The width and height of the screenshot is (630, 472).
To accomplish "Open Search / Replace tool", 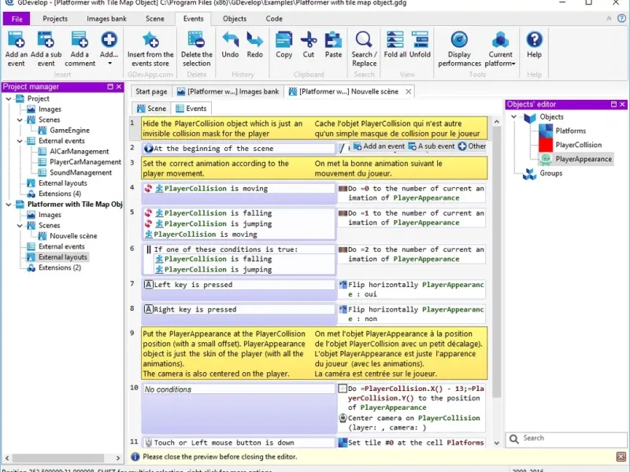I will 364,48.
